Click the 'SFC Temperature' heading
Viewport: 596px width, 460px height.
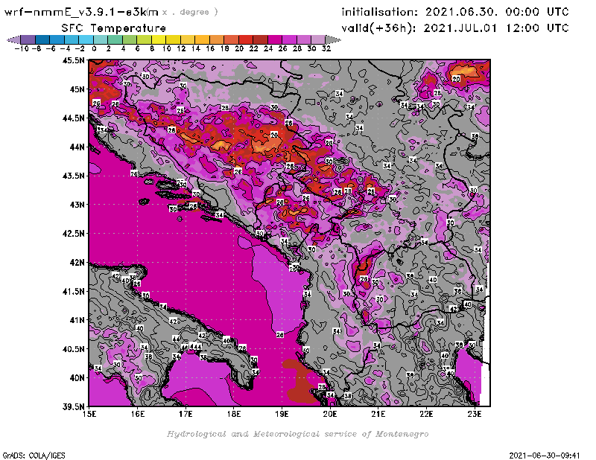pos(114,28)
